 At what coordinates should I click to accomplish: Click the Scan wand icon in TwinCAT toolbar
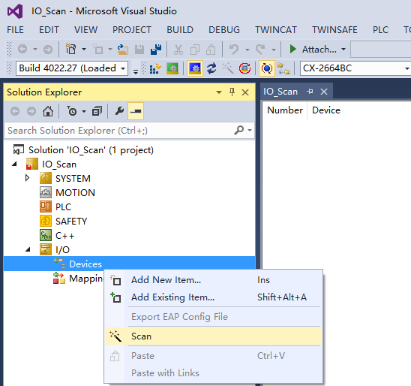(228, 68)
